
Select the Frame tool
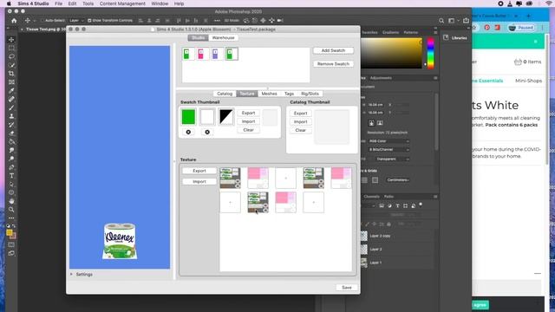(11, 82)
